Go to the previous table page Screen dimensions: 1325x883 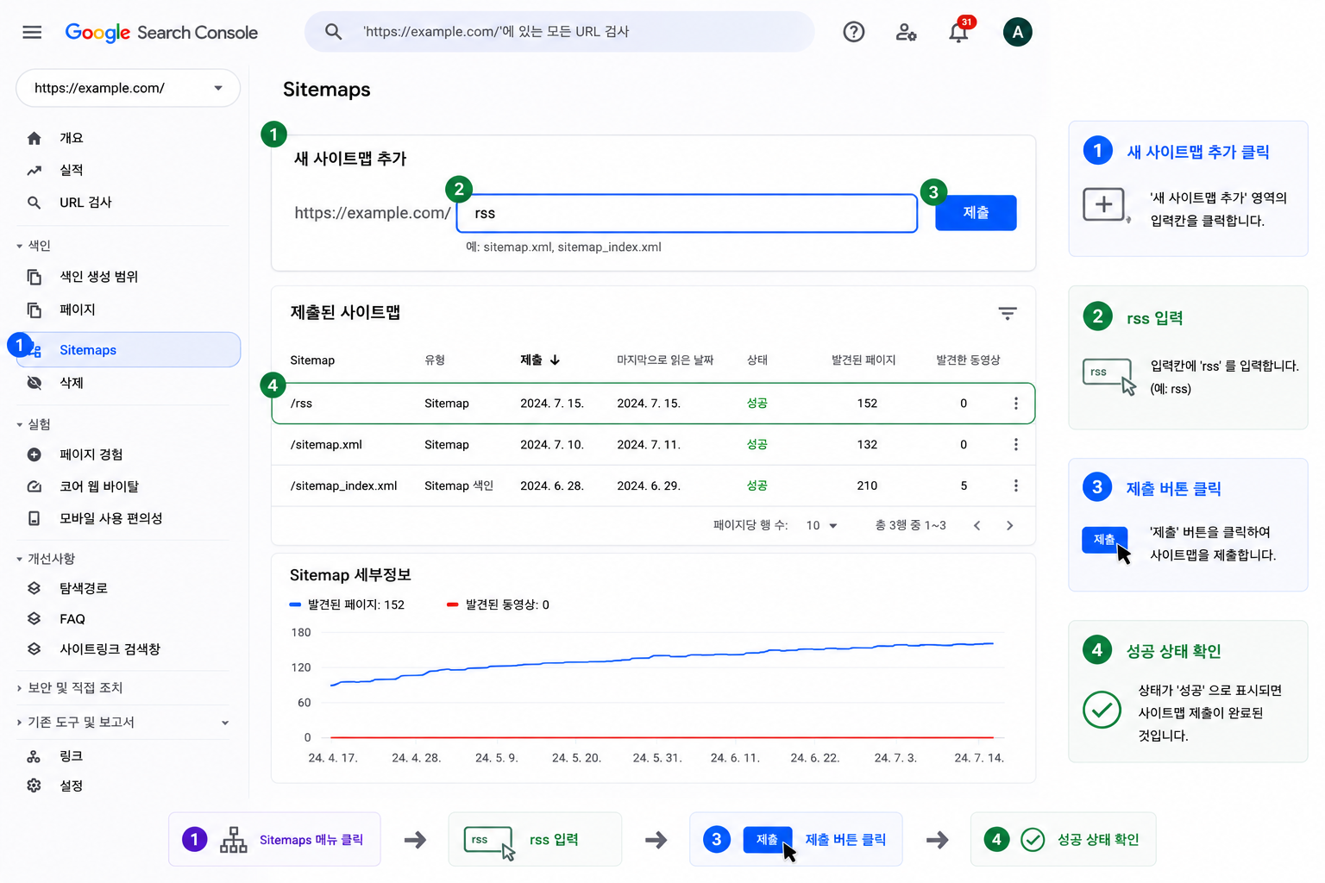coord(976,525)
